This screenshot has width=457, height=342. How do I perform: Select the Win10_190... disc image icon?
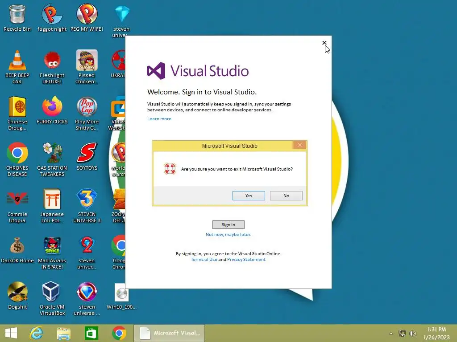[x=121, y=296]
